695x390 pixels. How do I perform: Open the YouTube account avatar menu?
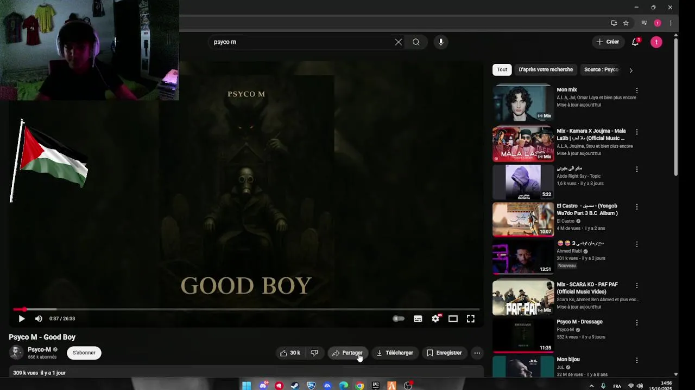(x=656, y=42)
